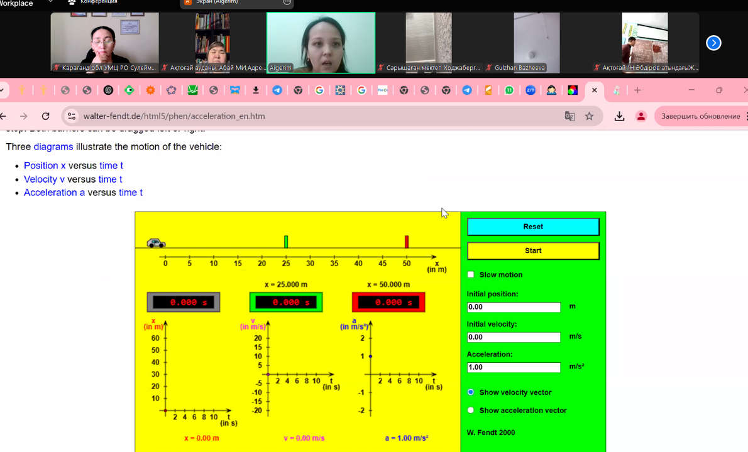This screenshot has width=748, height=452.
Task: Expand the Workplace dropdown chevron
Action: [x=50, y=3]
